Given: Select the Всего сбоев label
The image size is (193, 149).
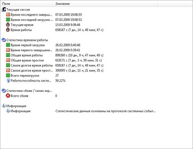Looking at the screenshot, I should coord(19,96).
